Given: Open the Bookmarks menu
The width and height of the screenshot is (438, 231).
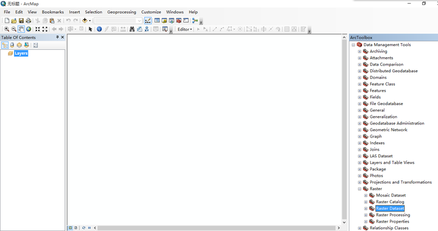Looking at the screenshot, I should (53, 12).
